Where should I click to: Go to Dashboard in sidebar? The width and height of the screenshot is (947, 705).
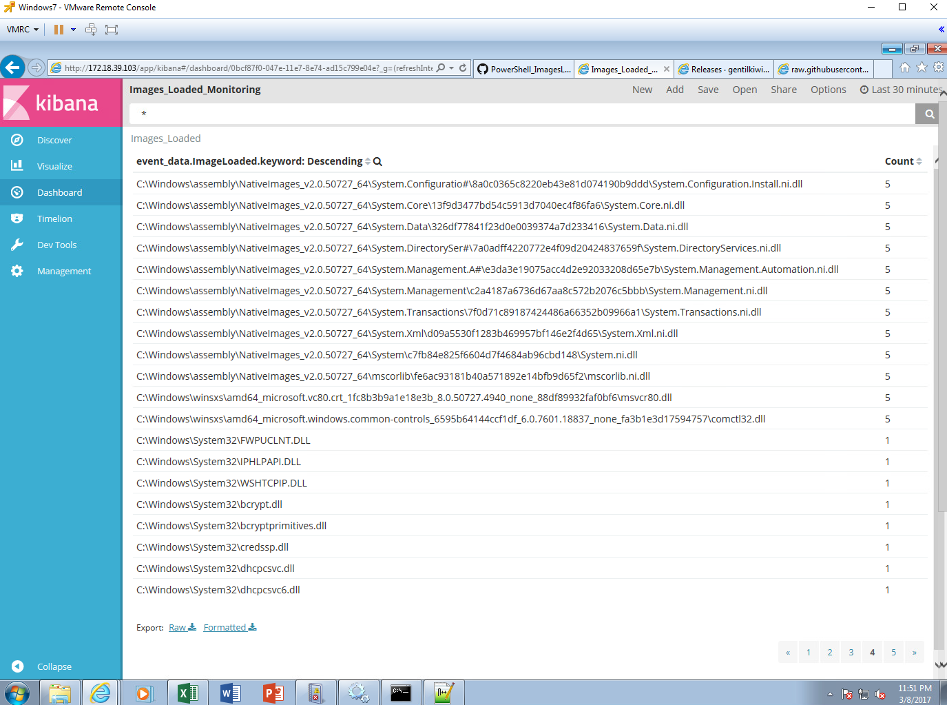(61, 192)
